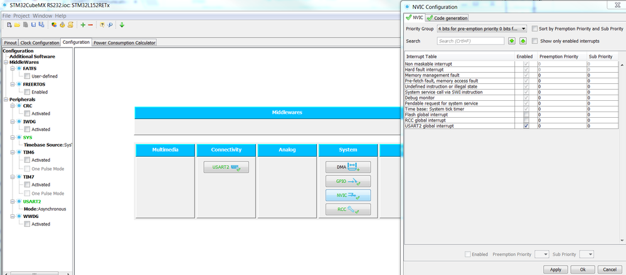
Task: Activate the TIM6 checkbox
Action: (x=27, y=160)
